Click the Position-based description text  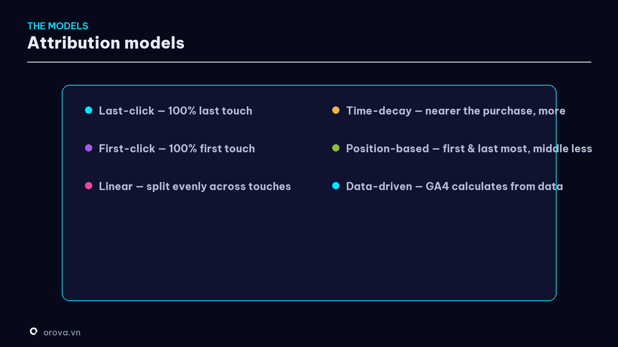(469, 148)
